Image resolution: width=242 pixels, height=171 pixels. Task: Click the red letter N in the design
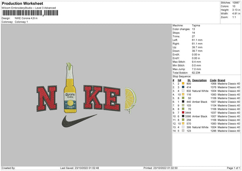pos(47,98)
